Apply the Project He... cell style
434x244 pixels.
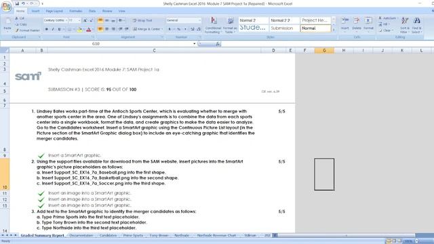pyautogui.click(x=315, y=20)
